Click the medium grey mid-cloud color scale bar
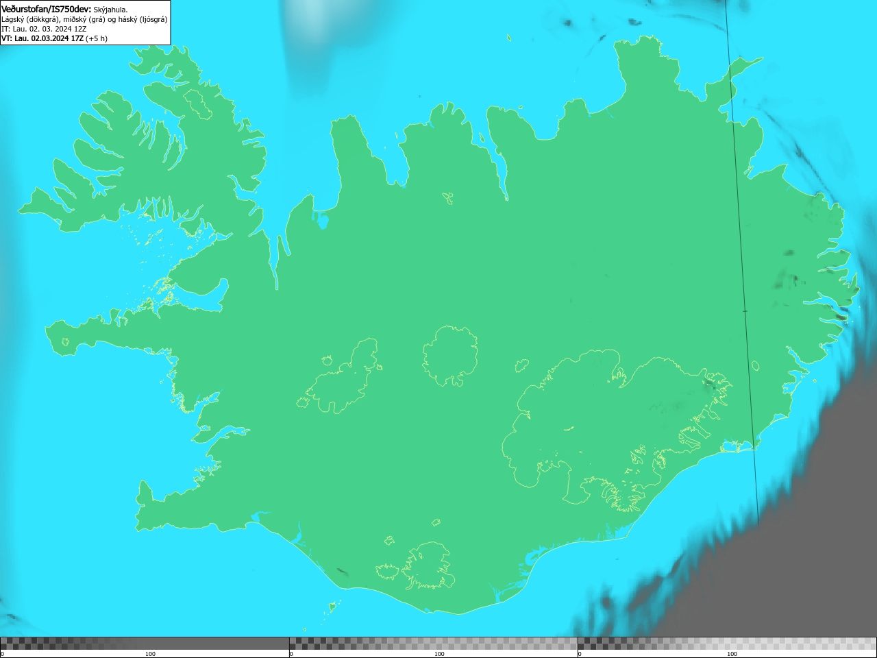Image resolution: width=877 pixels, height=658 pixels. [433, 643]
